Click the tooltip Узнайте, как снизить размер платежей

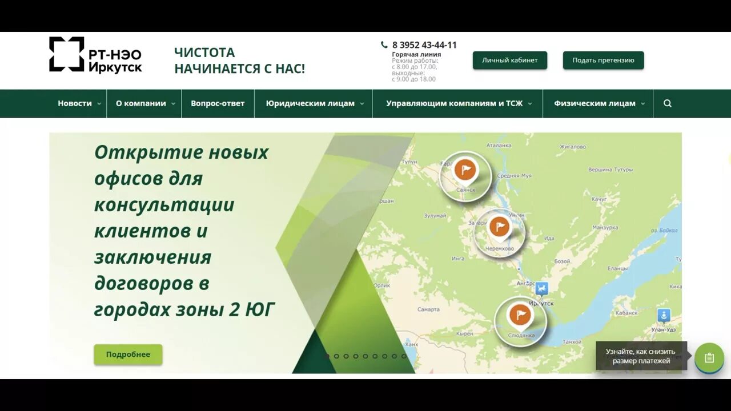click(x=641, y=356)
